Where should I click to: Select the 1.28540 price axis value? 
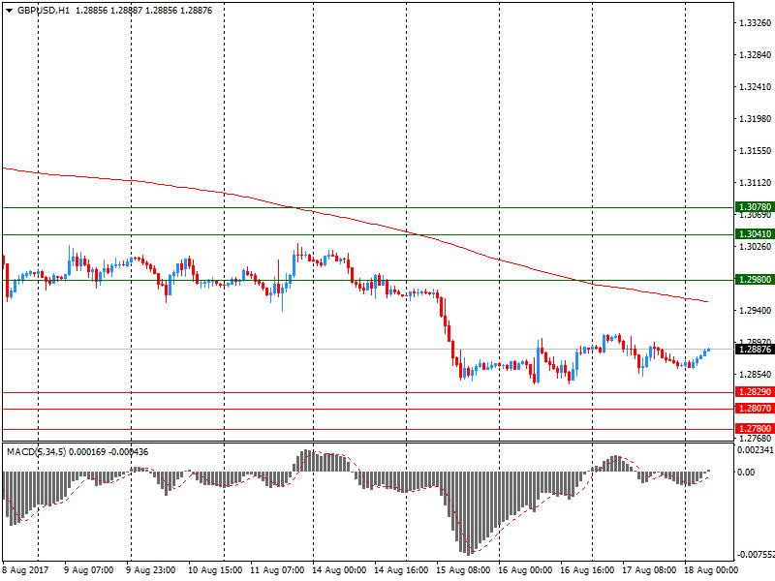756,375
